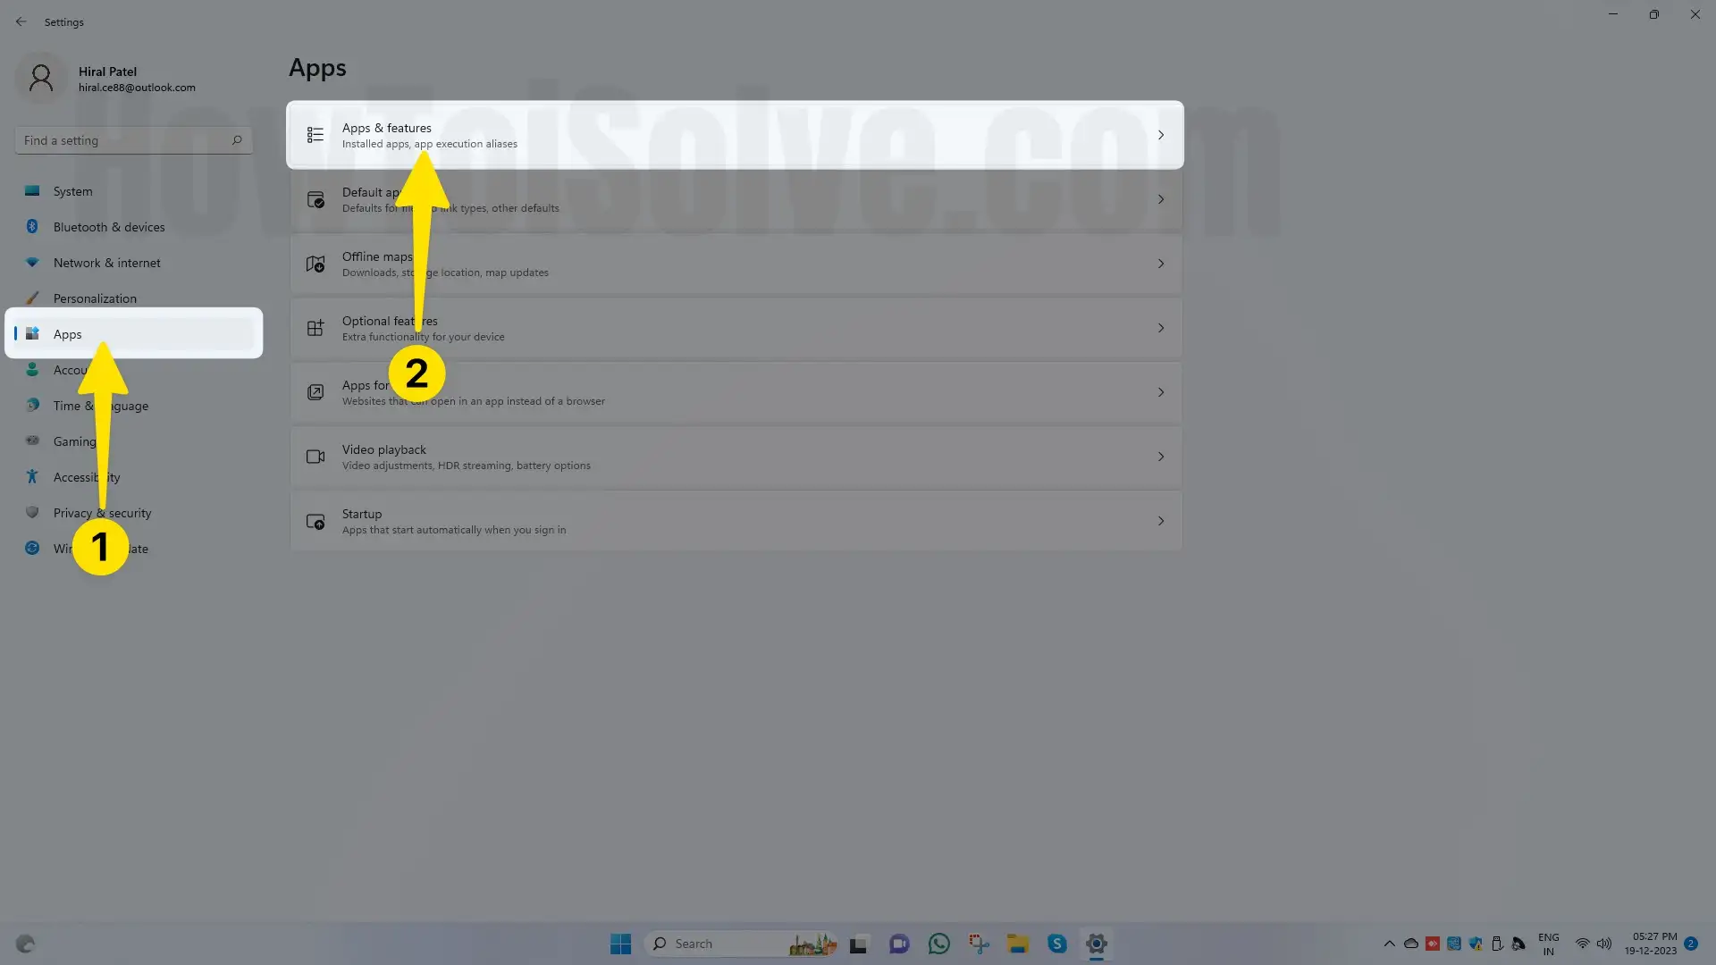Show hidden system tray icons

coord(1389,944)
